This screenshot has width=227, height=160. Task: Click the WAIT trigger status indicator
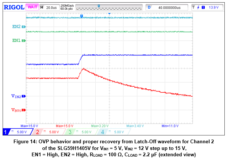tap(32, 7)
